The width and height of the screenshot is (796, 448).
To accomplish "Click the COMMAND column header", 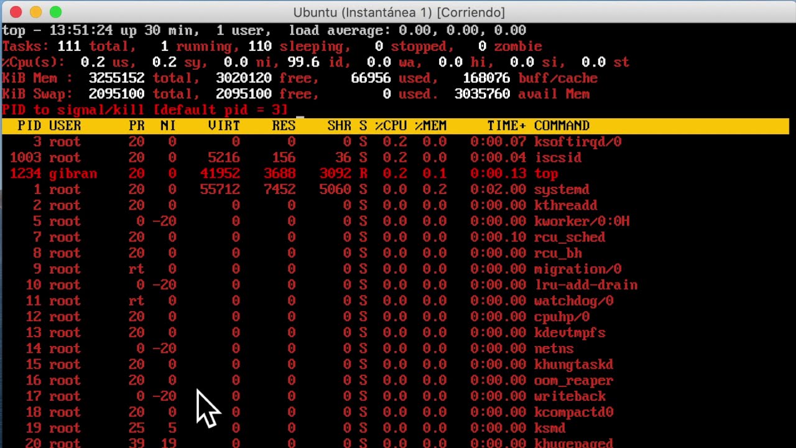I will 562,126.
